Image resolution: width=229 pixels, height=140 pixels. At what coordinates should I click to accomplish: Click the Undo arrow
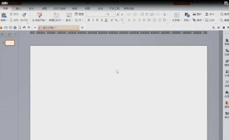tap(24, 28)
